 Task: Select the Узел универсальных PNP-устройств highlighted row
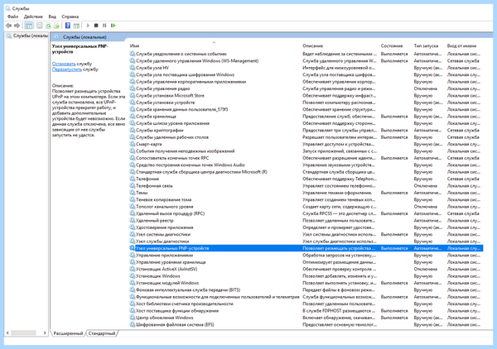[x=306, y=248]
